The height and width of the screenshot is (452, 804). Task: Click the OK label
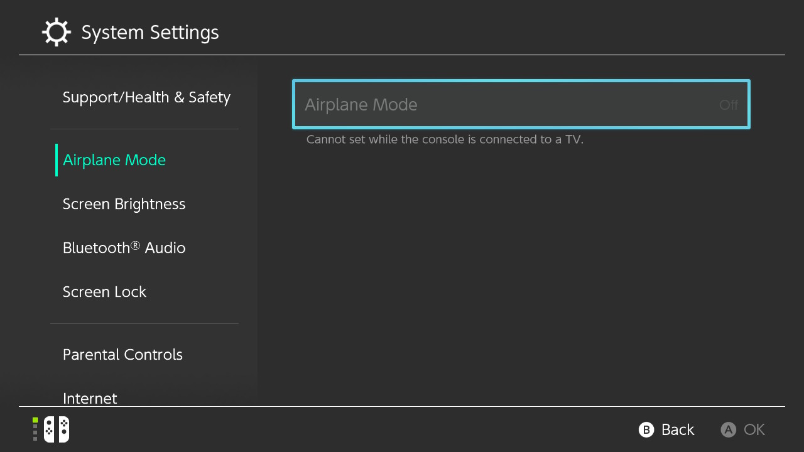754,429
